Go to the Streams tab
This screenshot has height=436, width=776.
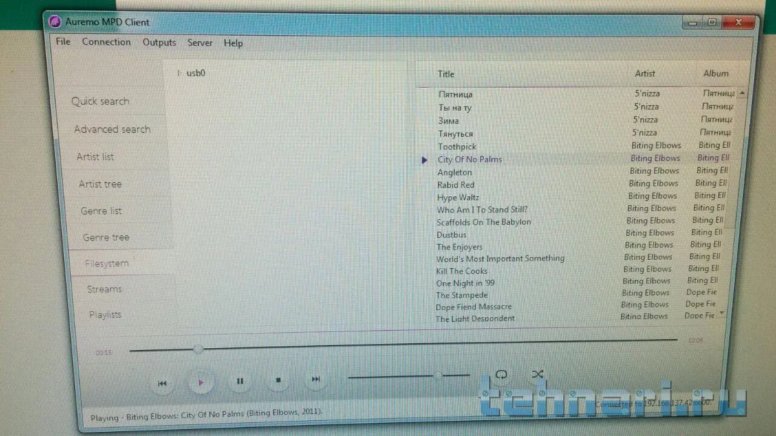coord(104,289)
